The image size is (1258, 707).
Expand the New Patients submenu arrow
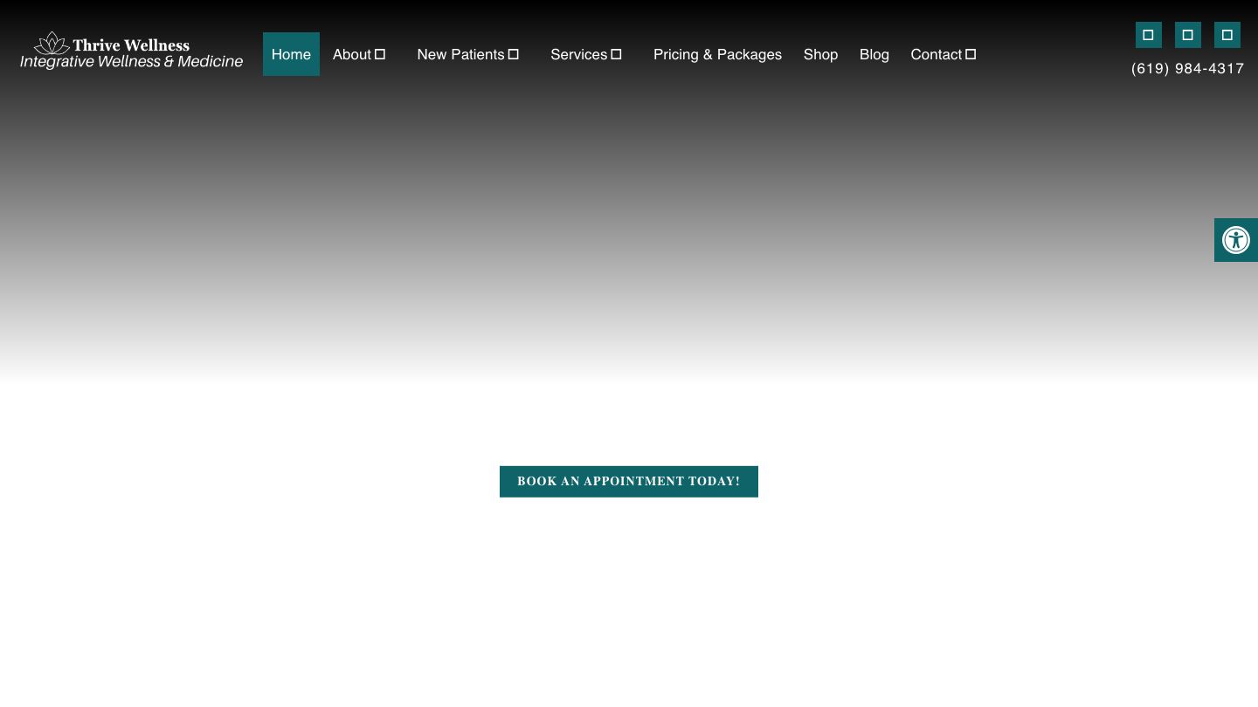tap(514, 54)
